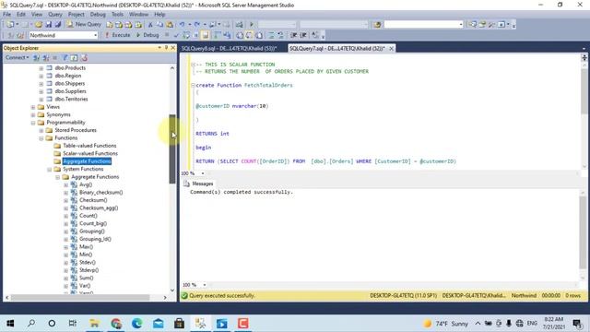Click the Filter funnel icon in Object Explorer
The image size is (590, 332).
pyautogui.click(x=65, y=57)
